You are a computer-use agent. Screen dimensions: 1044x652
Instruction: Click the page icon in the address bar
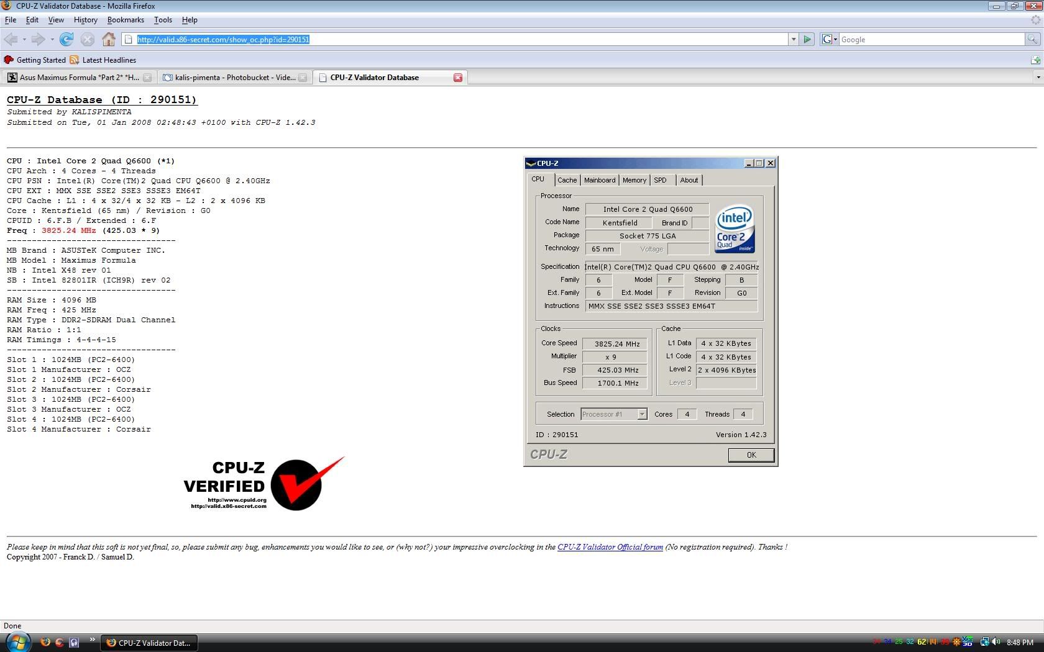(129, 39)
